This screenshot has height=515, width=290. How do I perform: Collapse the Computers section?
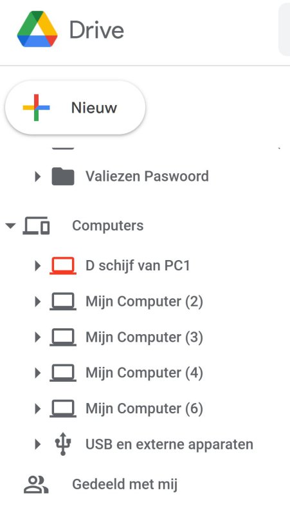[10, 226]
